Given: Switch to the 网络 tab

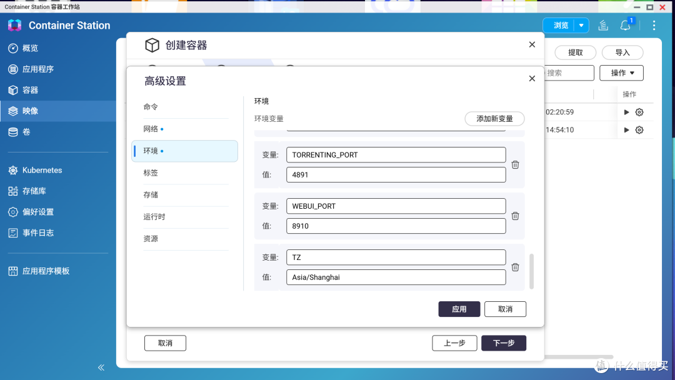Looking at the screenshot, I should [184, 129].
